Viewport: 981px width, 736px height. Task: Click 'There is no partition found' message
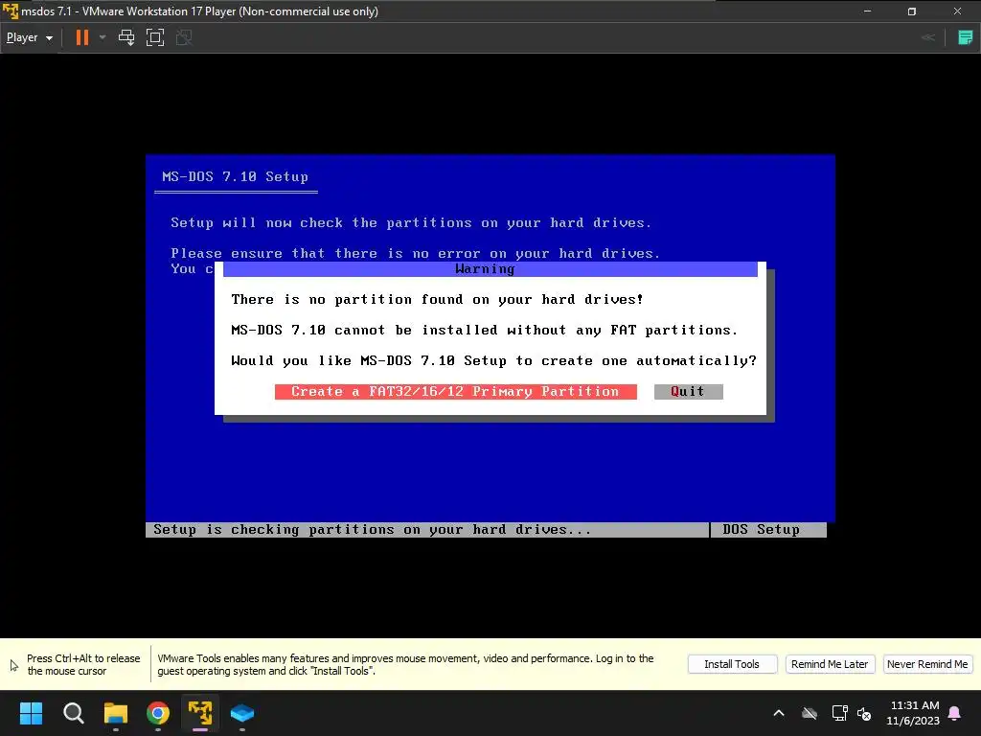tap(437, 299)
